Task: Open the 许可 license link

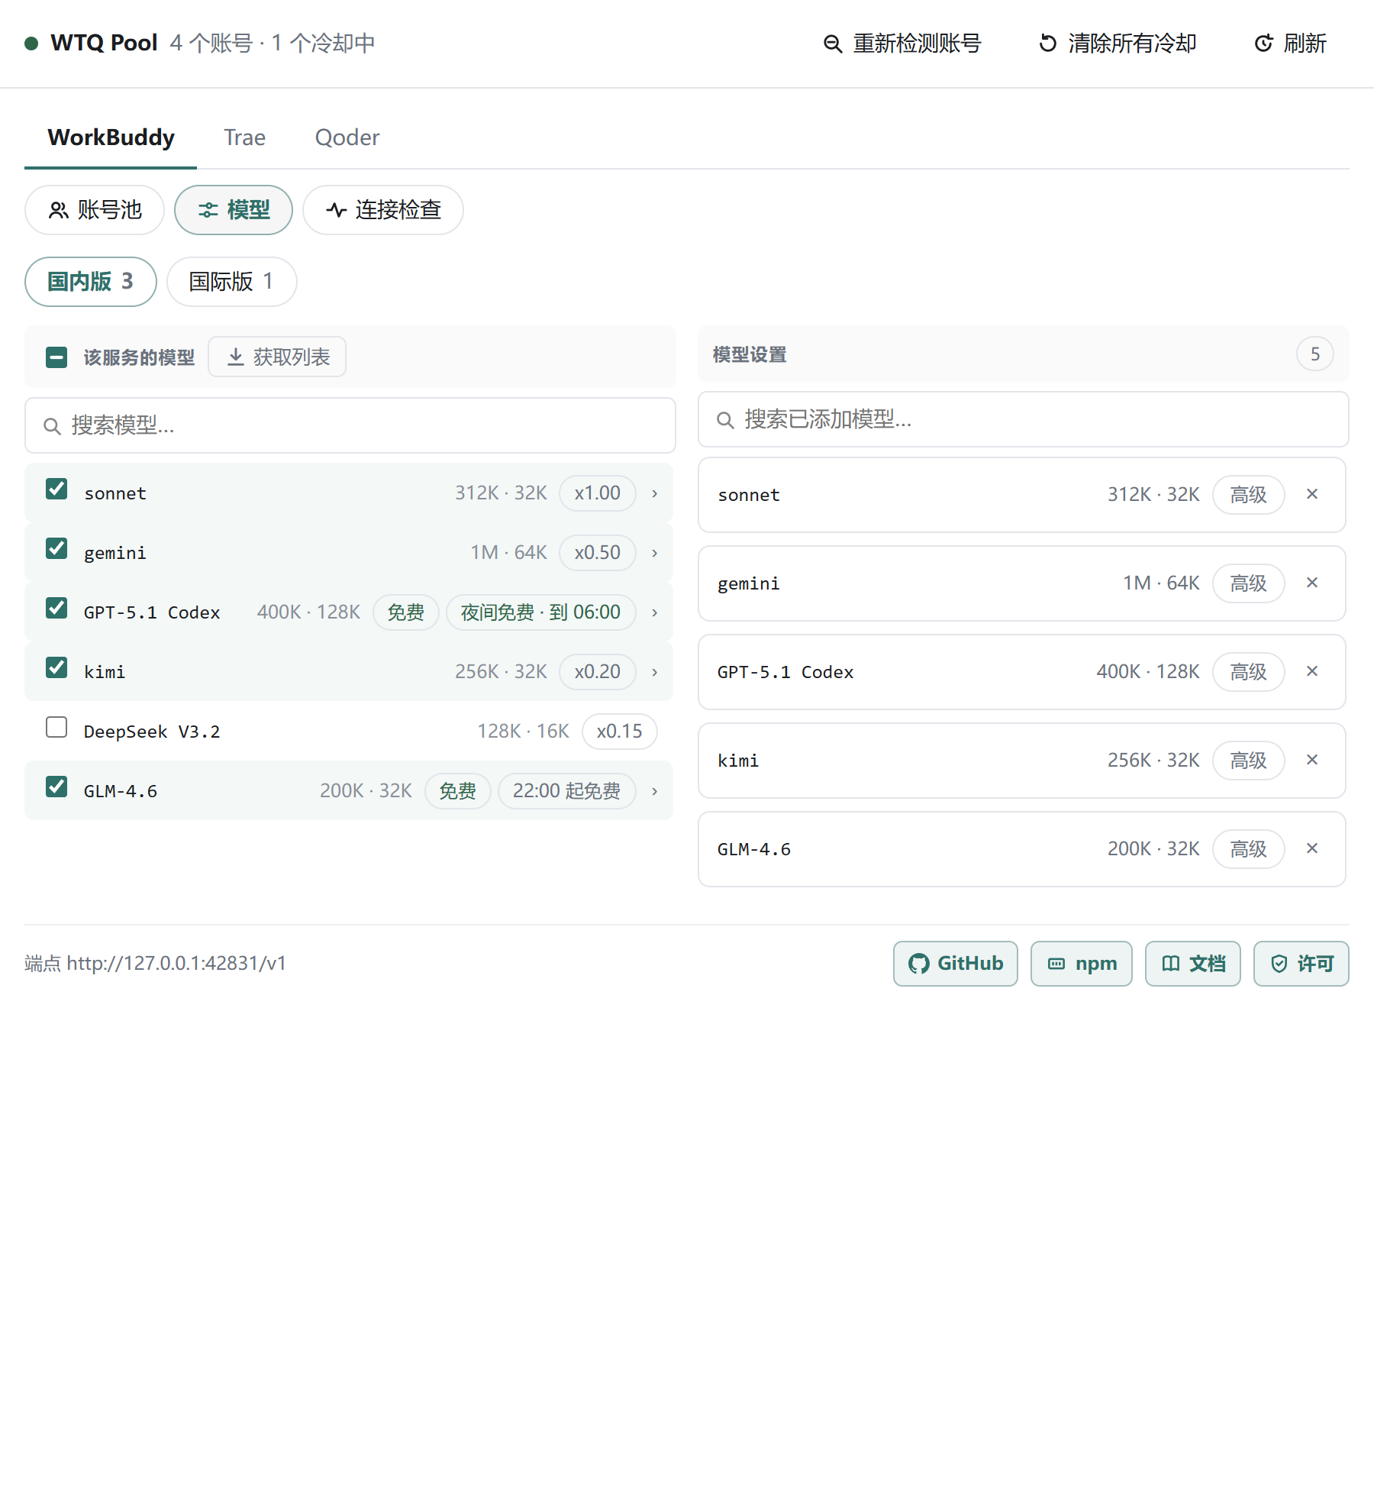Action: point(1301,964)
